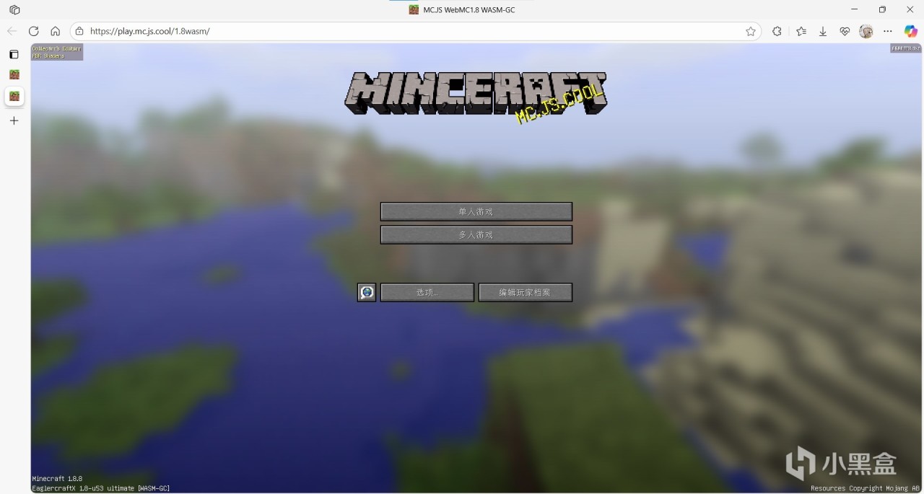This screenshot has height=494, width=924.
Task: Click the Minecraft MC.JS.COOL logo
Action: [476, 97]
